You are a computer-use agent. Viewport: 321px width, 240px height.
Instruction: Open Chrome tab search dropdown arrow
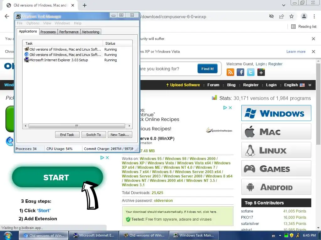[x=283, y=5]
